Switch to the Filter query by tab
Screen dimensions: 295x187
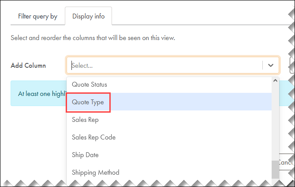pyautogui.click(x=37, y=17)
